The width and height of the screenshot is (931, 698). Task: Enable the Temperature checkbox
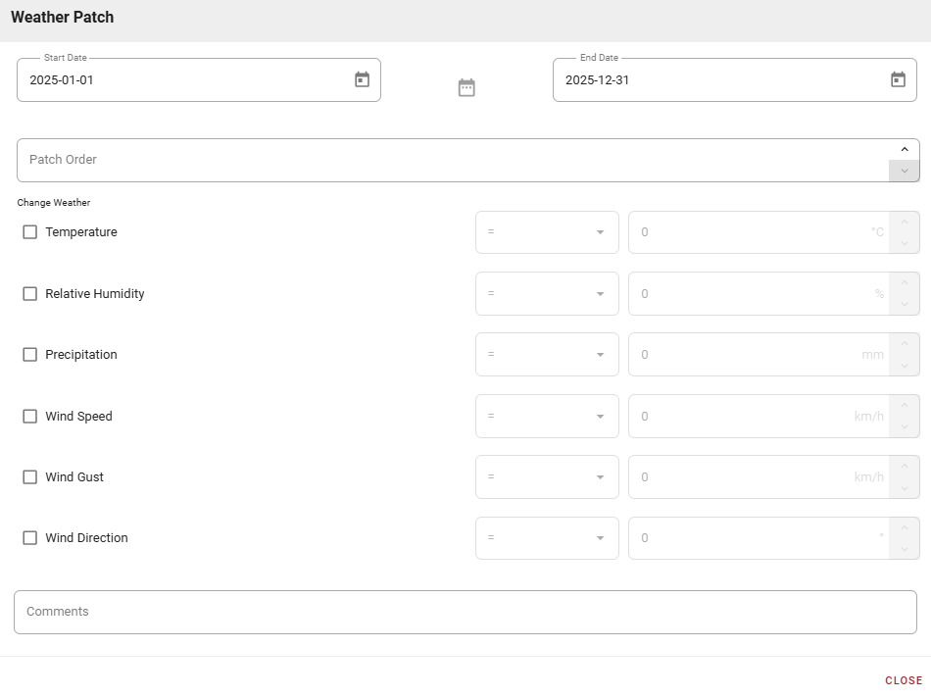pyautogui.click(x=30, y=232)
